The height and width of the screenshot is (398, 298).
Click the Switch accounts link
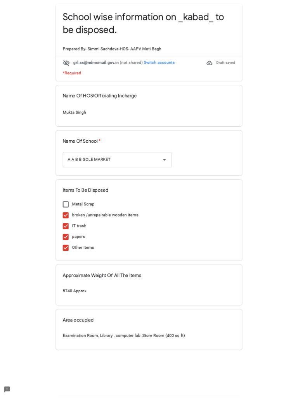click(x=159, y=63)
